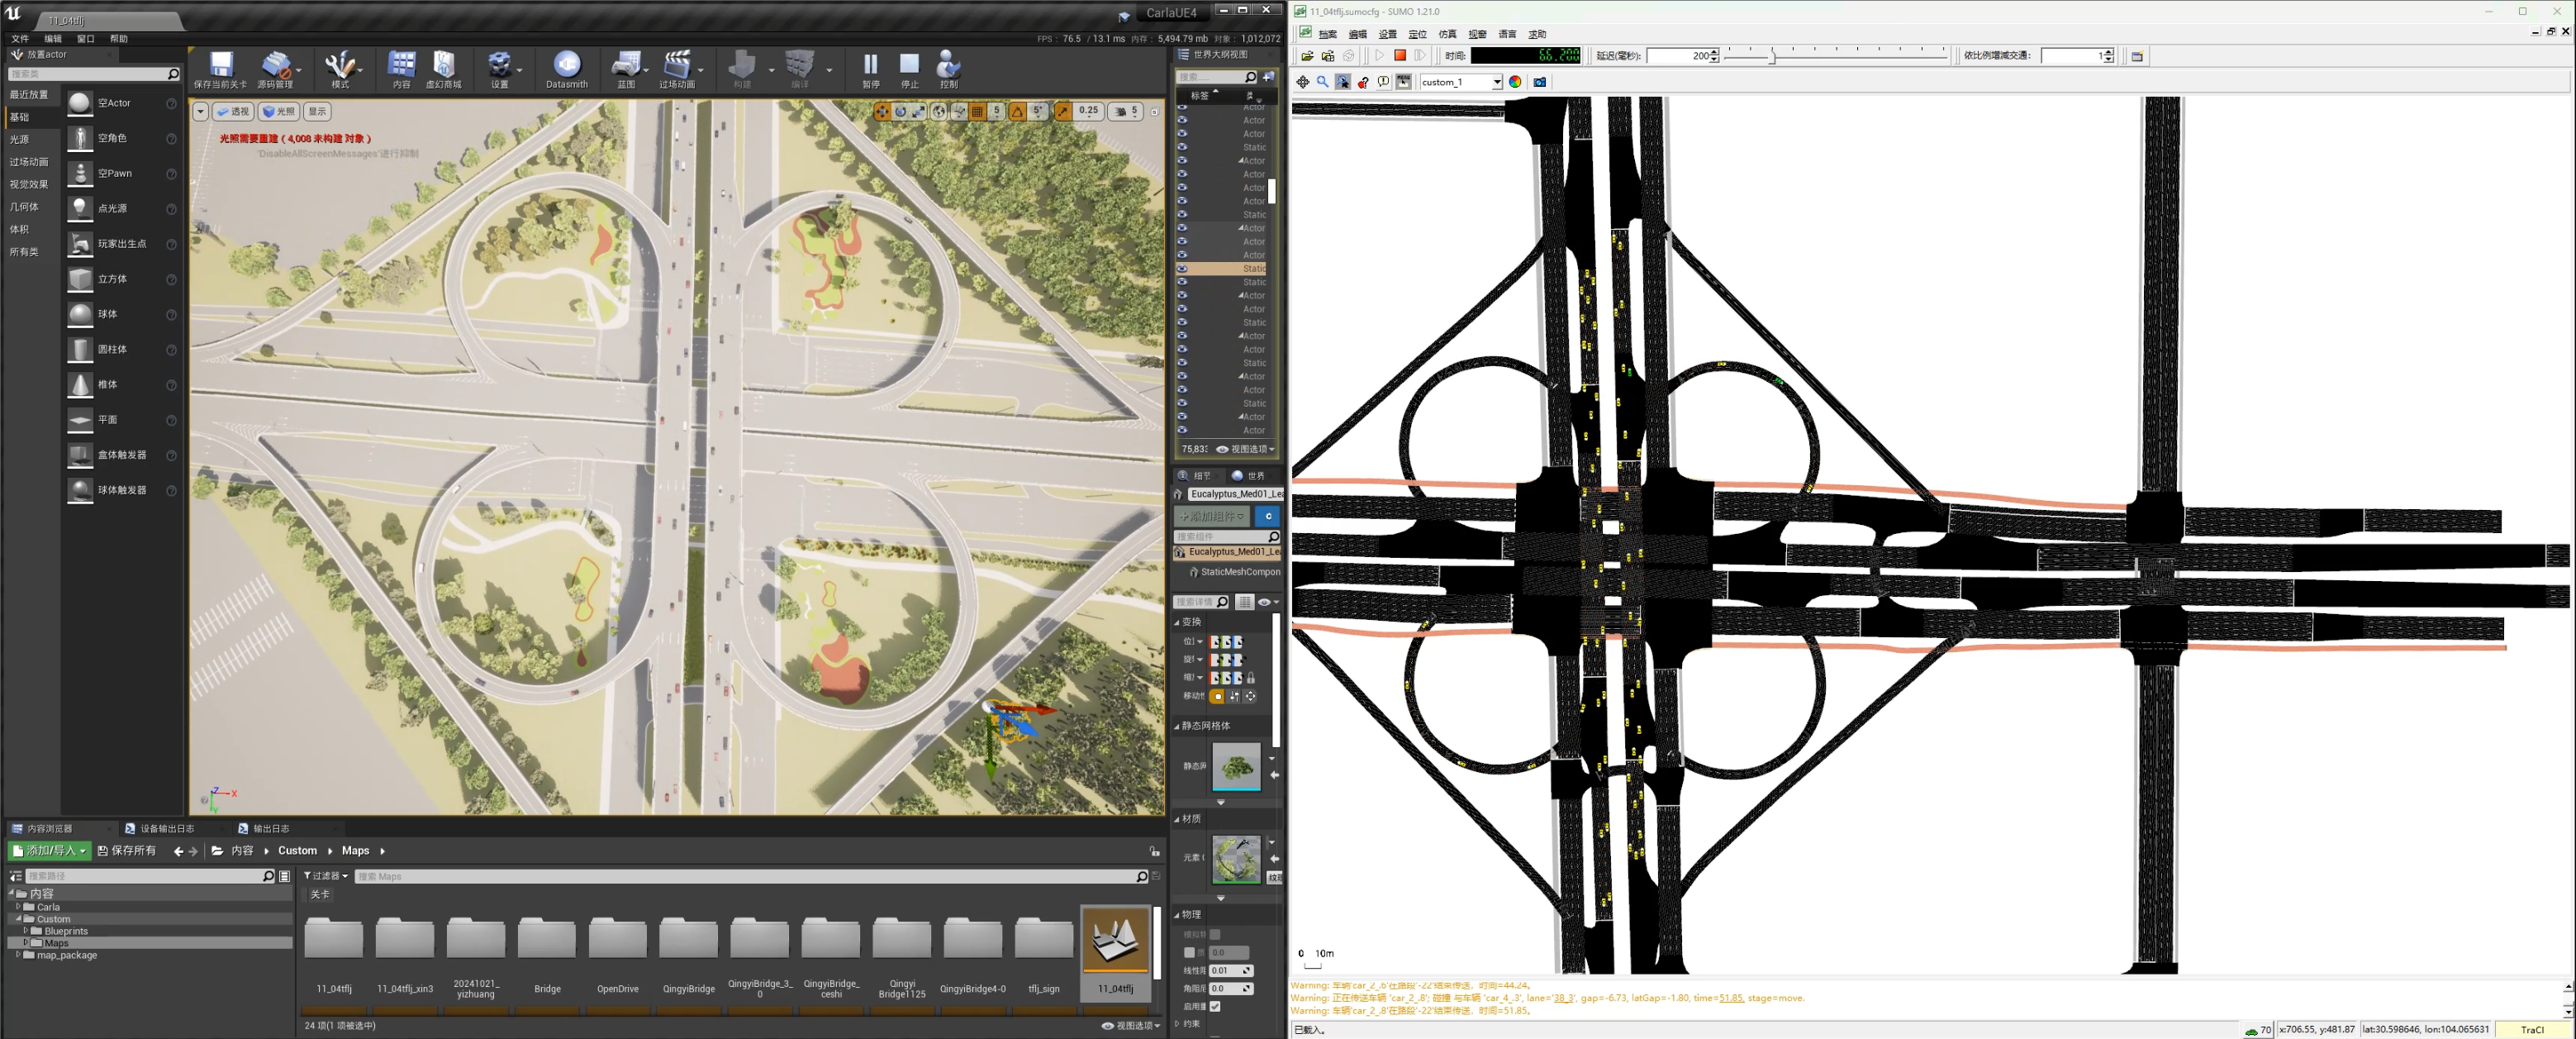Toggle grid snapping in viewport
The image size is (2576, 1039).
coord(978,111)
